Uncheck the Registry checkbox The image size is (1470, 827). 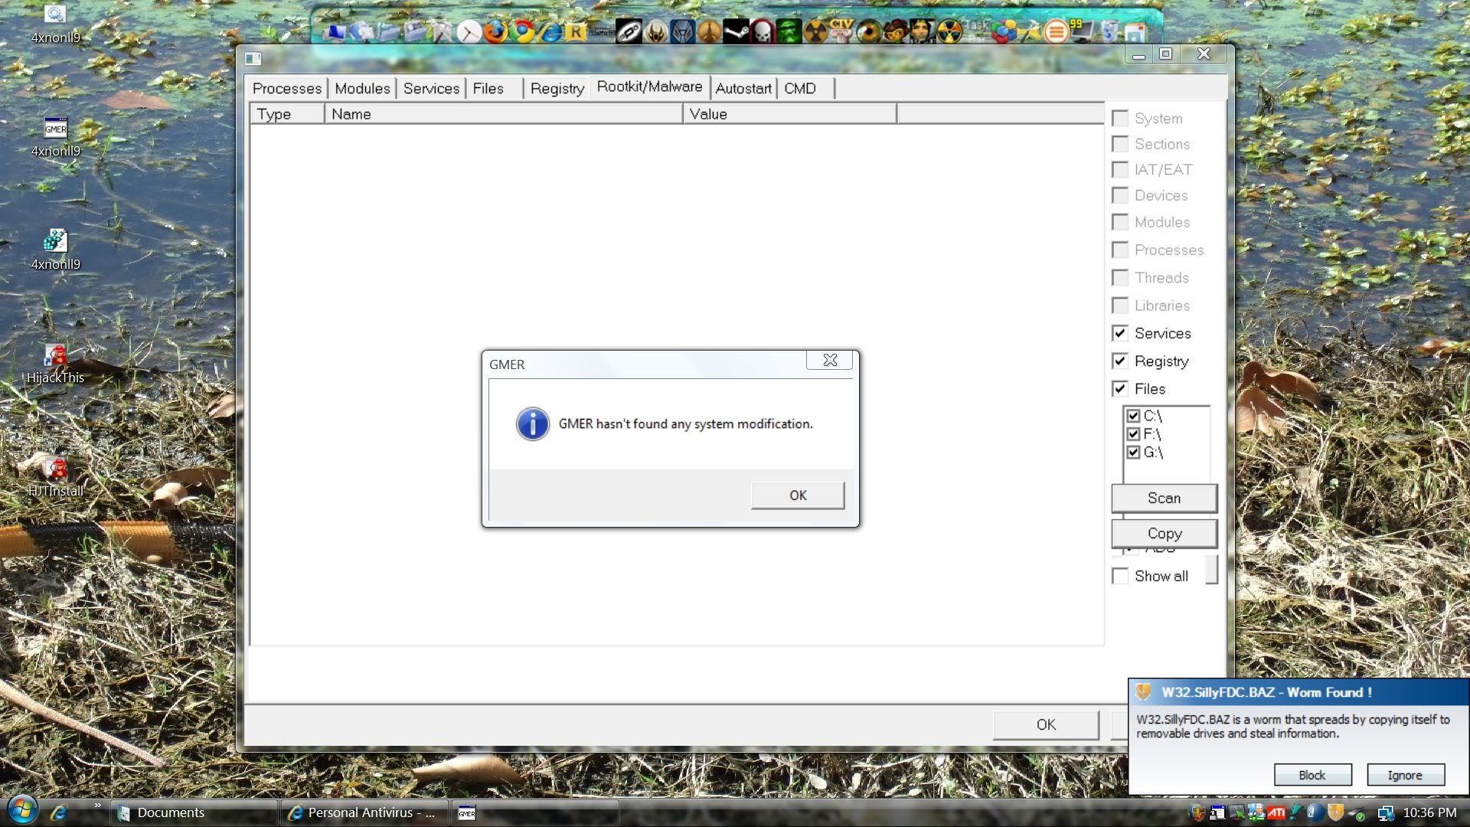1120,361
